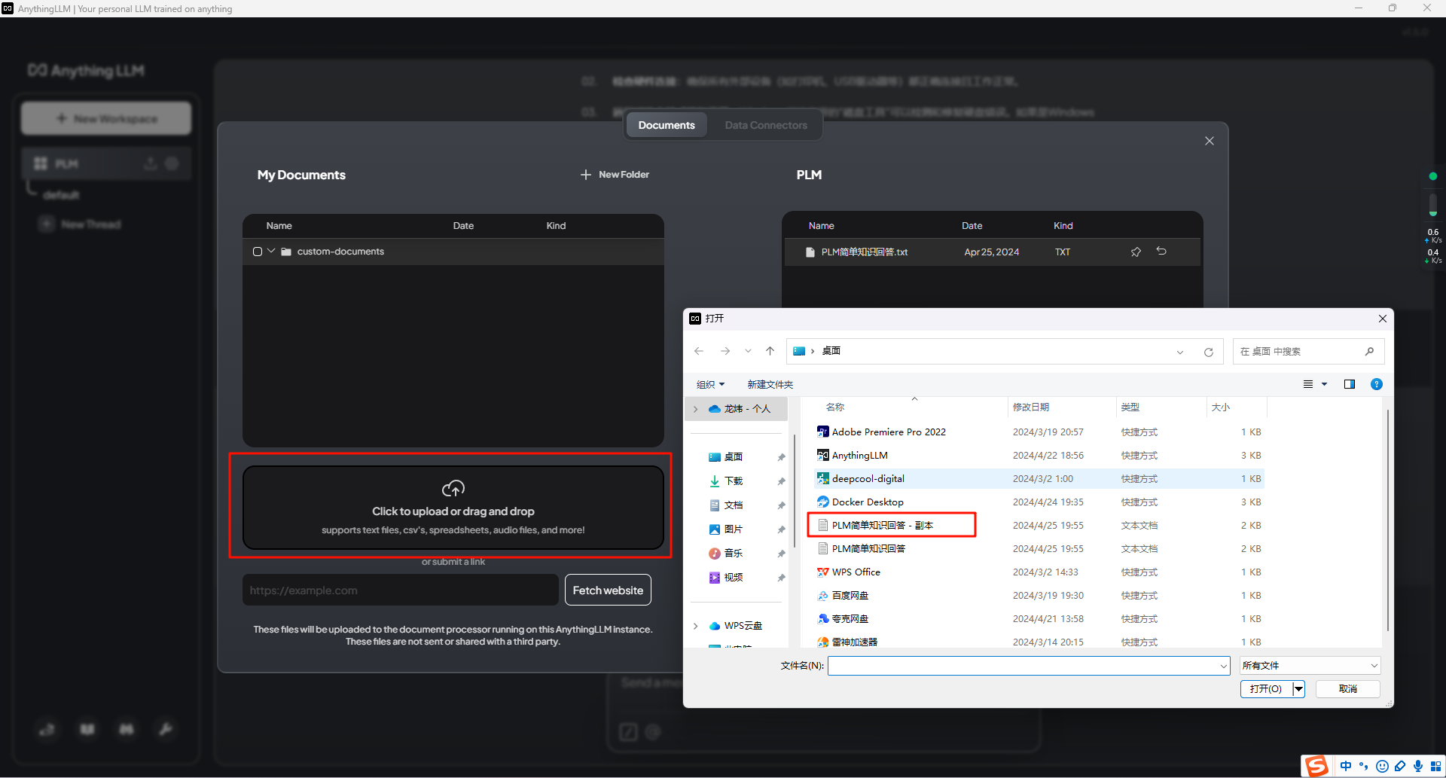Click the upload cloud drop area
The image size is (1446, 778).
(453, 508)
